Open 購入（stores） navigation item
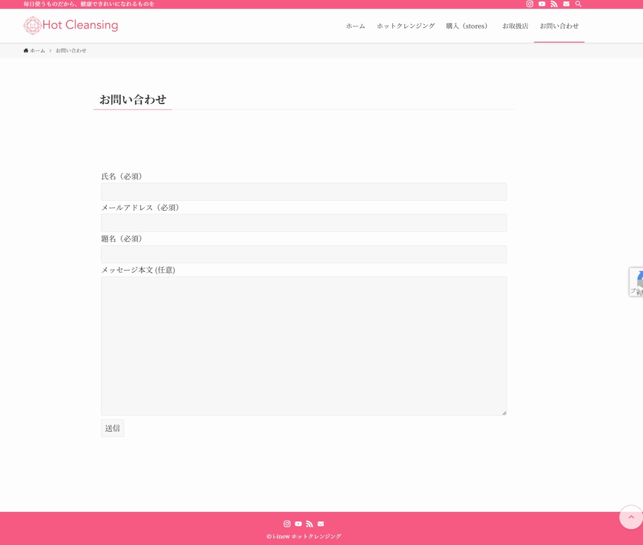This screenshot has height=545, width=643. [x=468, y=26]
